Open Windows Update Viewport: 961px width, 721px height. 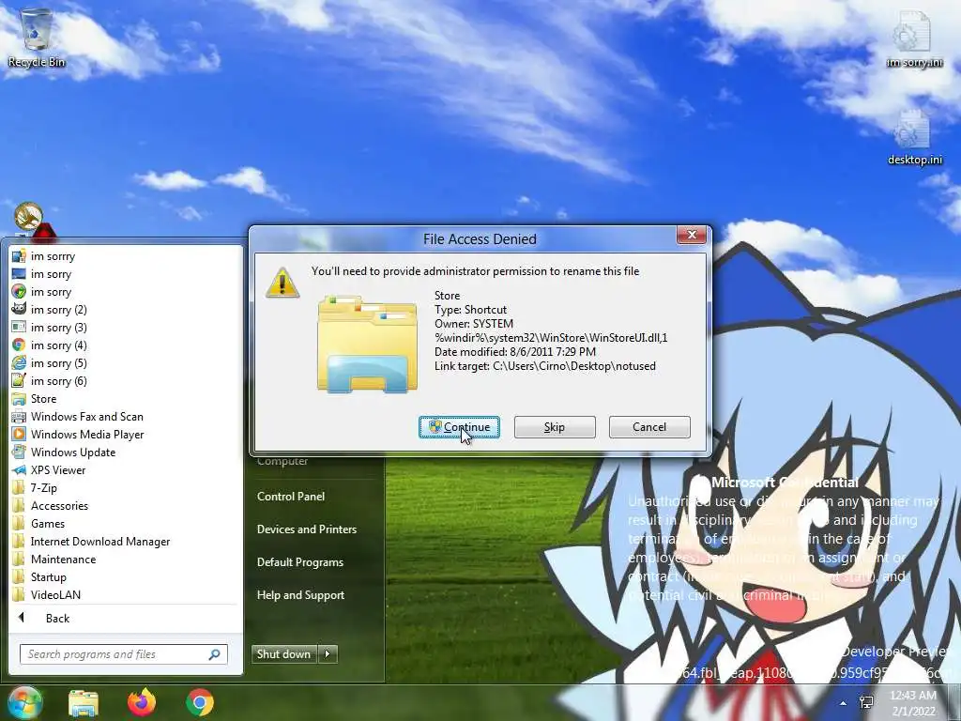click(64, 452)
